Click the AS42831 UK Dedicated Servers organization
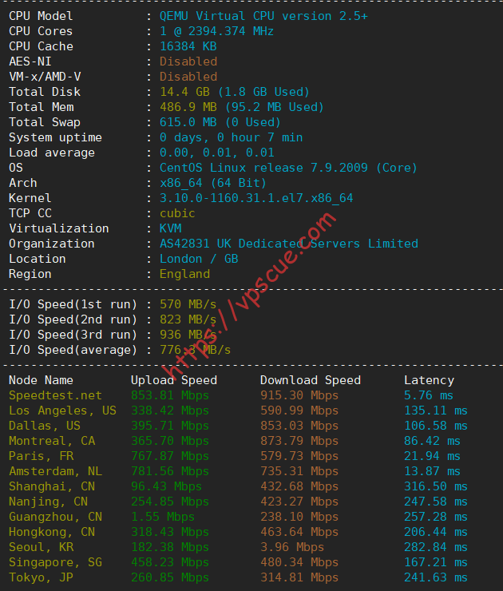Screen dimensions: 503x591 coord(288,244)
